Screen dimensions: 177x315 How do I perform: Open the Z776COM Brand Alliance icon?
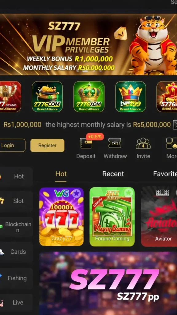[47, 97]
